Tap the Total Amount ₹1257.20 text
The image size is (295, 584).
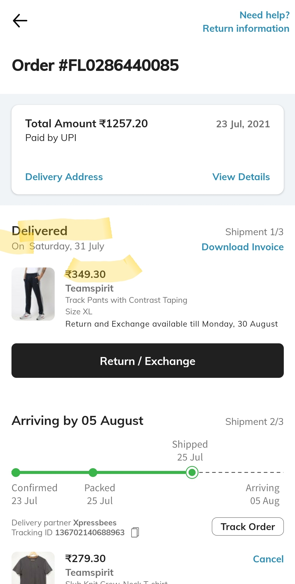click(86, 124)
